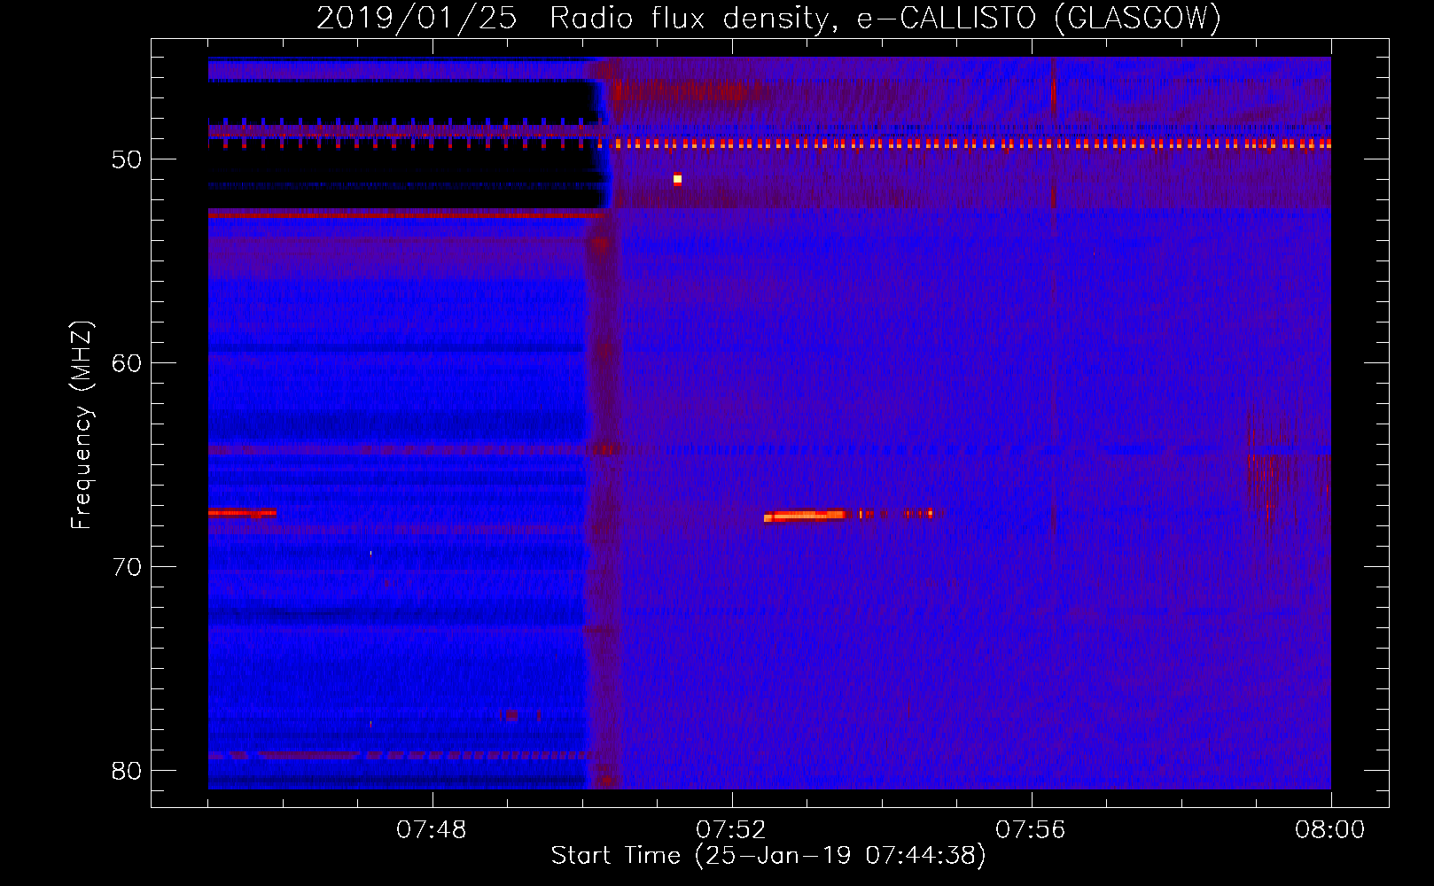Click the 07:56 time tick label
Image resolution: width=1434 pixels, height=886 pixels.
pos(1031,830)
